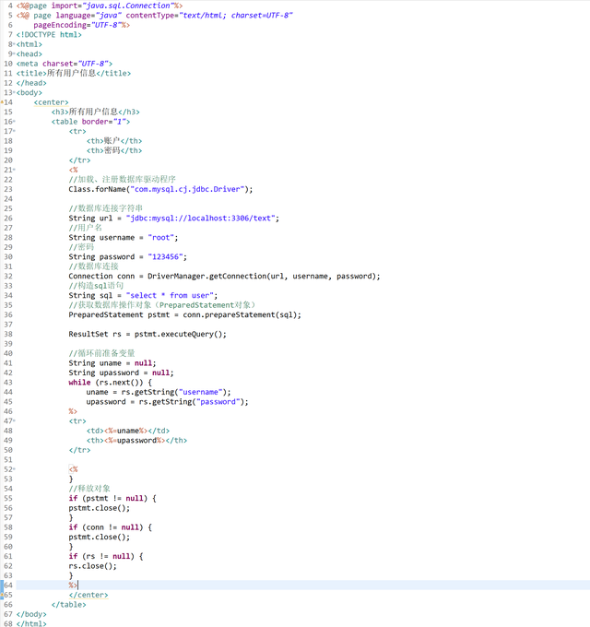This screenshot has width=590, height=627.
Task: Click the <meta charset="UTF-8"> tag
Action: 65,64
